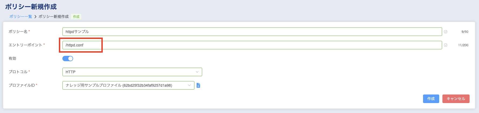Open the ポリシー一覧 breadcrumb link

coord(20,17)
